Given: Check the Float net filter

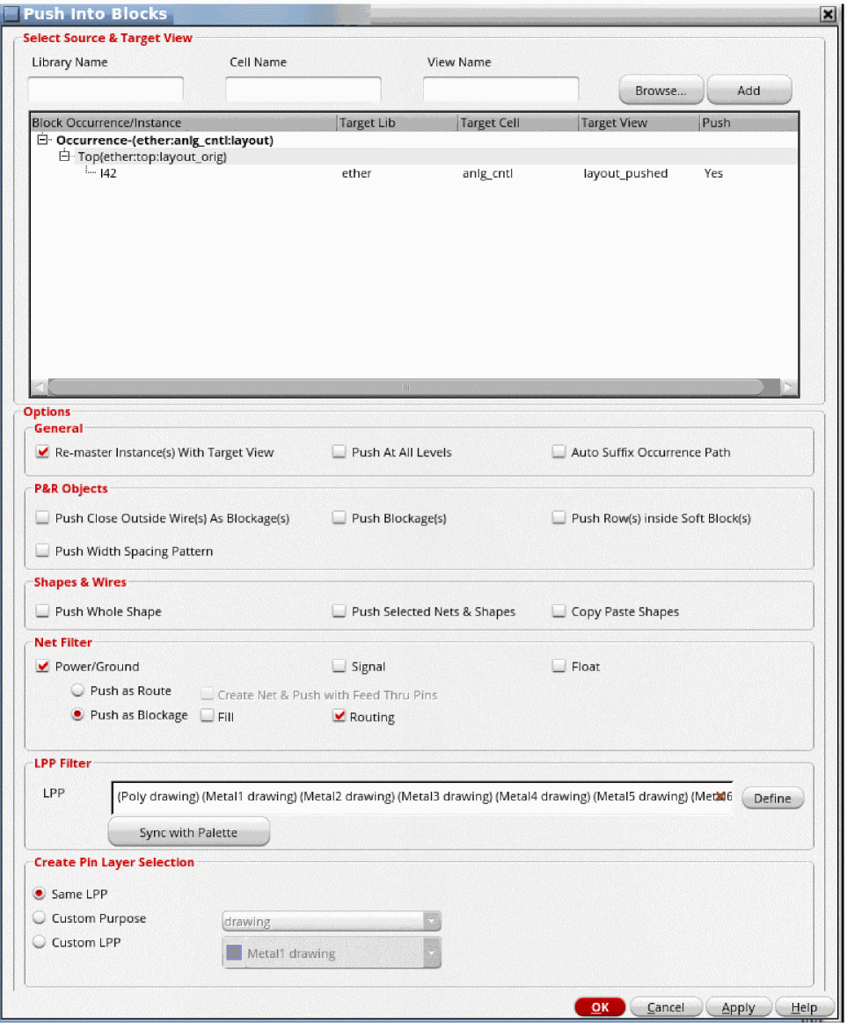Looking at the screenshot, I should coord(559,666).
